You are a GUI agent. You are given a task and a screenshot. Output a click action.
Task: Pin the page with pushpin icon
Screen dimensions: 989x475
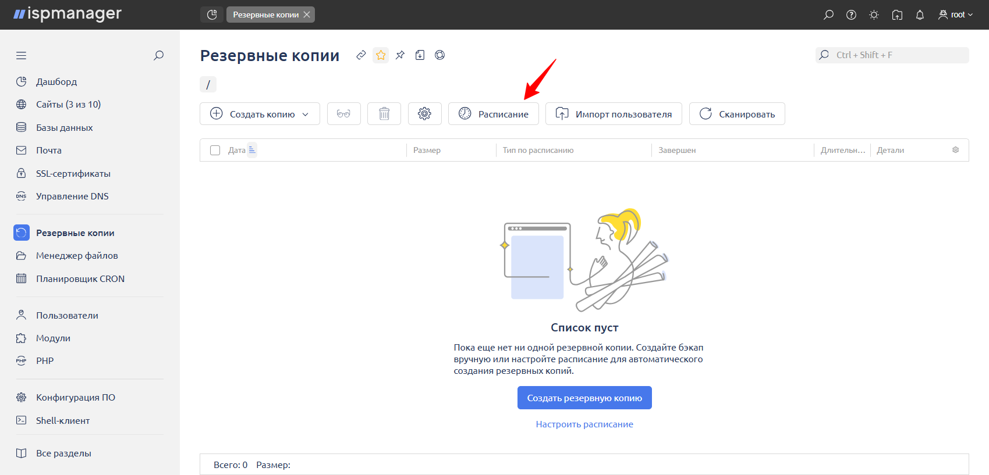[x=400, y=55]
